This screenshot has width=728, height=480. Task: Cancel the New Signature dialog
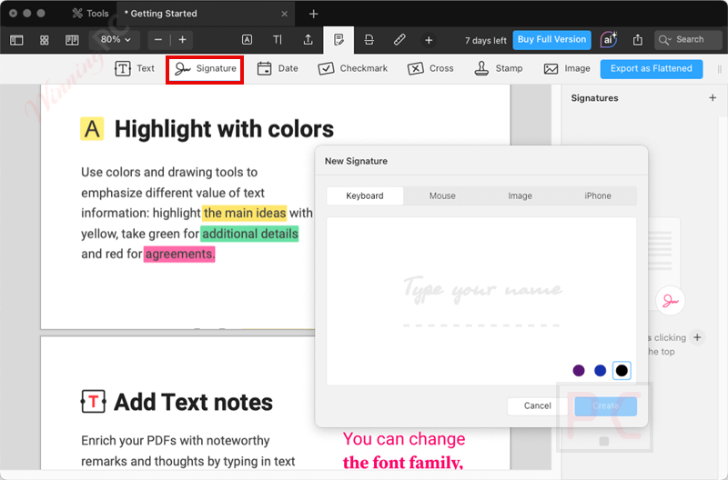[x=537, y=405]
